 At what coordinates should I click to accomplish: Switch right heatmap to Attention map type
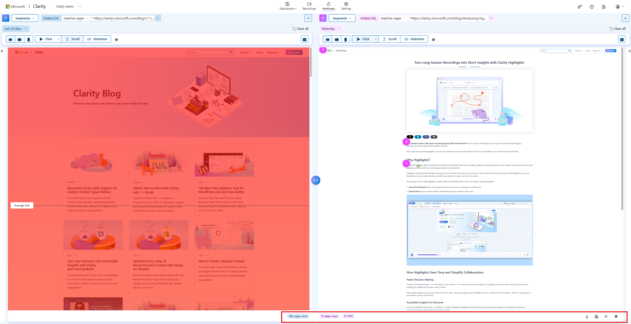tap(414, 39)
